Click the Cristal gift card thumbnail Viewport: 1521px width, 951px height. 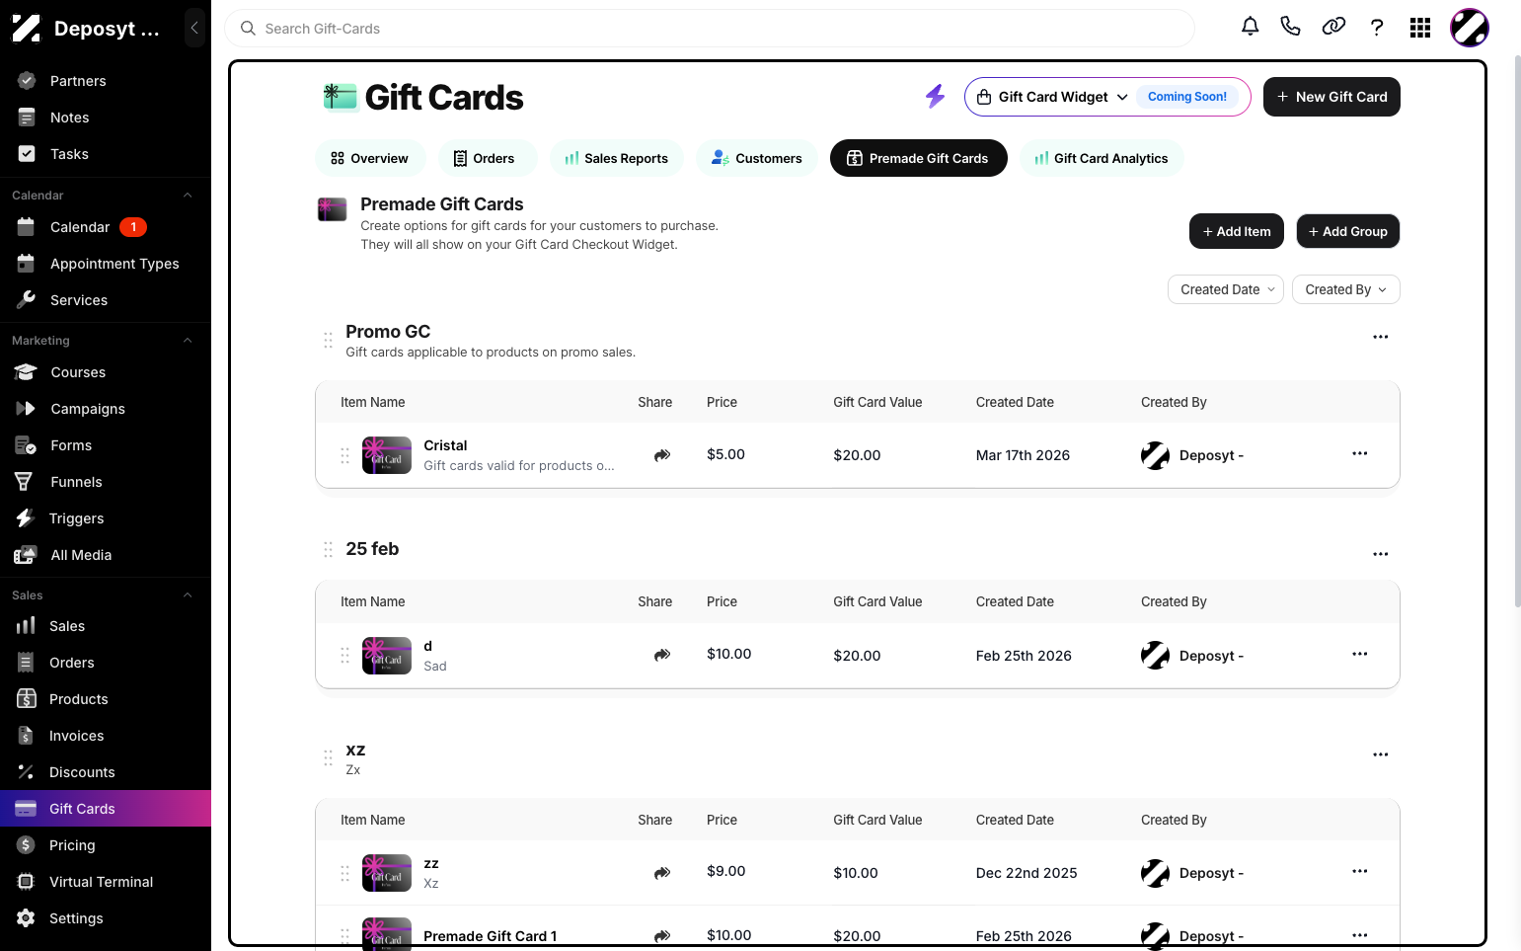tap(387, 455)
